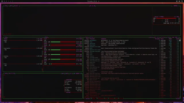The width and height of the screenshot is (184, 103).
Task: Click kill in the proc footer
Action: click(x=106, y=98)
